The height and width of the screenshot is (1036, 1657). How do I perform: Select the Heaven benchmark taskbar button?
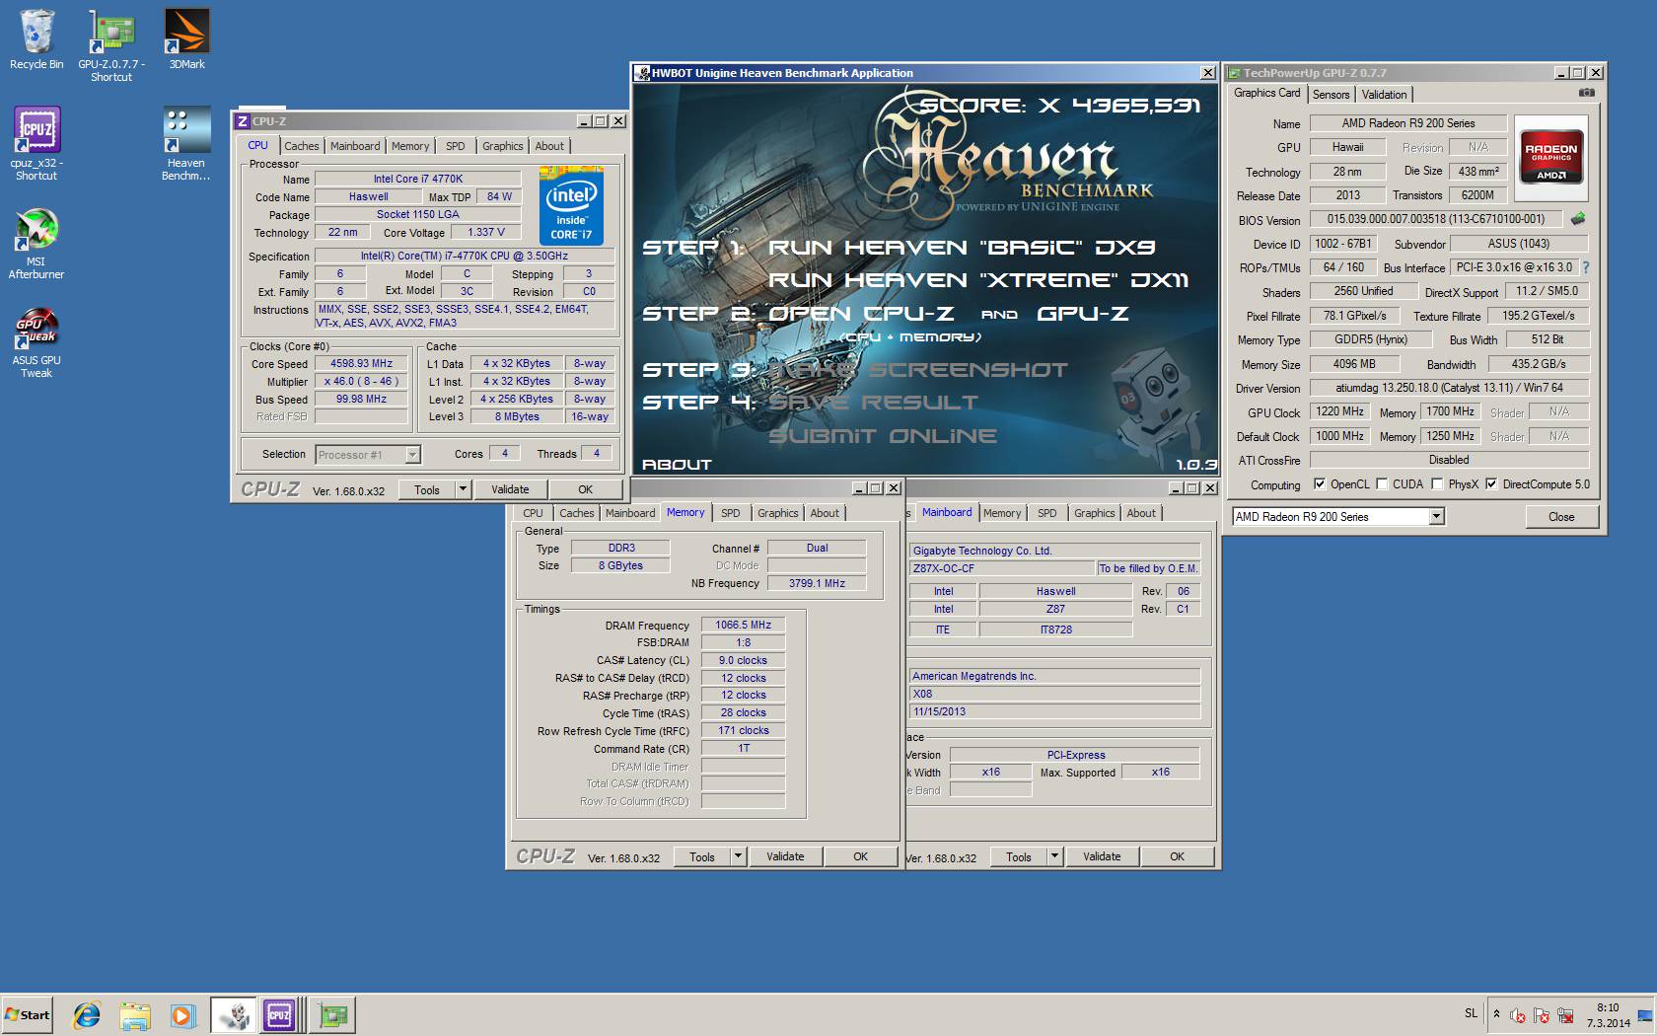(x=234, y=1014)
